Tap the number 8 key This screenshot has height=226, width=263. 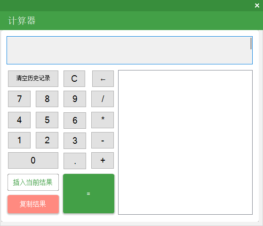point(47,99)
